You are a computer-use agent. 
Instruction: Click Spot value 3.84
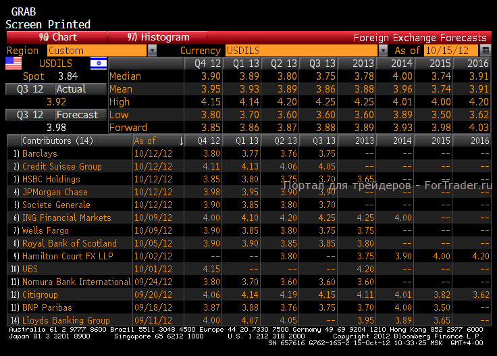pos(68,76)
